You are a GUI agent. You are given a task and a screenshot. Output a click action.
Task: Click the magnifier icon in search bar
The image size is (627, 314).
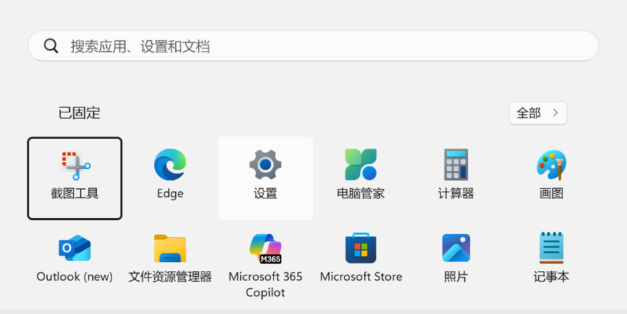click(51, 46)
